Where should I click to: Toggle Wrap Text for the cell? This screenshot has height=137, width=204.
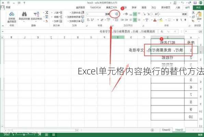coord(117,14)
